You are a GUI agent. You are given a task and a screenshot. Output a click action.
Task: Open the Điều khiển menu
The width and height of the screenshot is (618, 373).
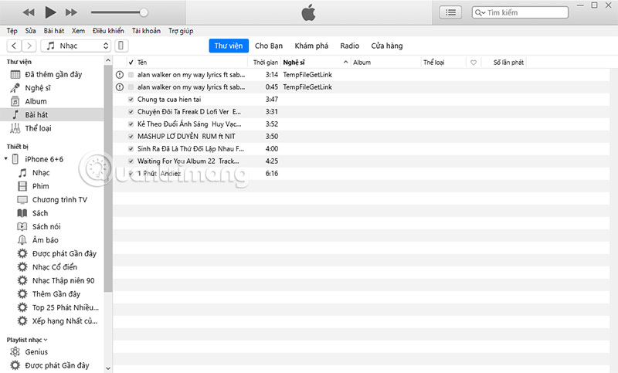point(108,31)
